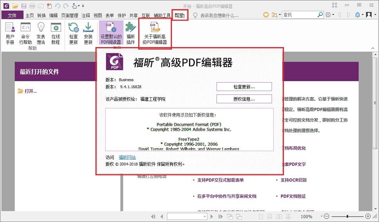Switch to the Connect (互联) tab
The height and width of the screenshot is (222, 379).
[x=146, y=15]
